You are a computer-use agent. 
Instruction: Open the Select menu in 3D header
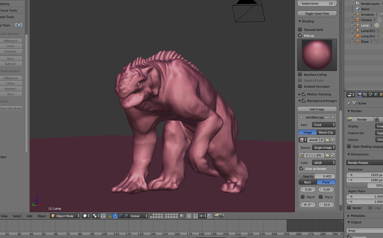coord(17,216)
